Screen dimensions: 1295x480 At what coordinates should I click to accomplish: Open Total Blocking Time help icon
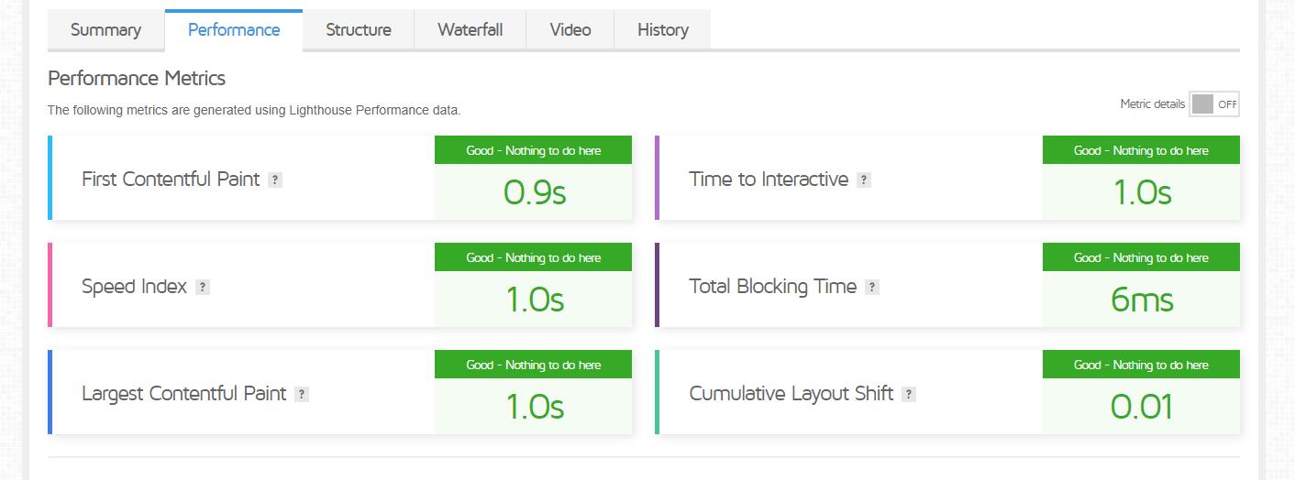click(x=872, y=288)
